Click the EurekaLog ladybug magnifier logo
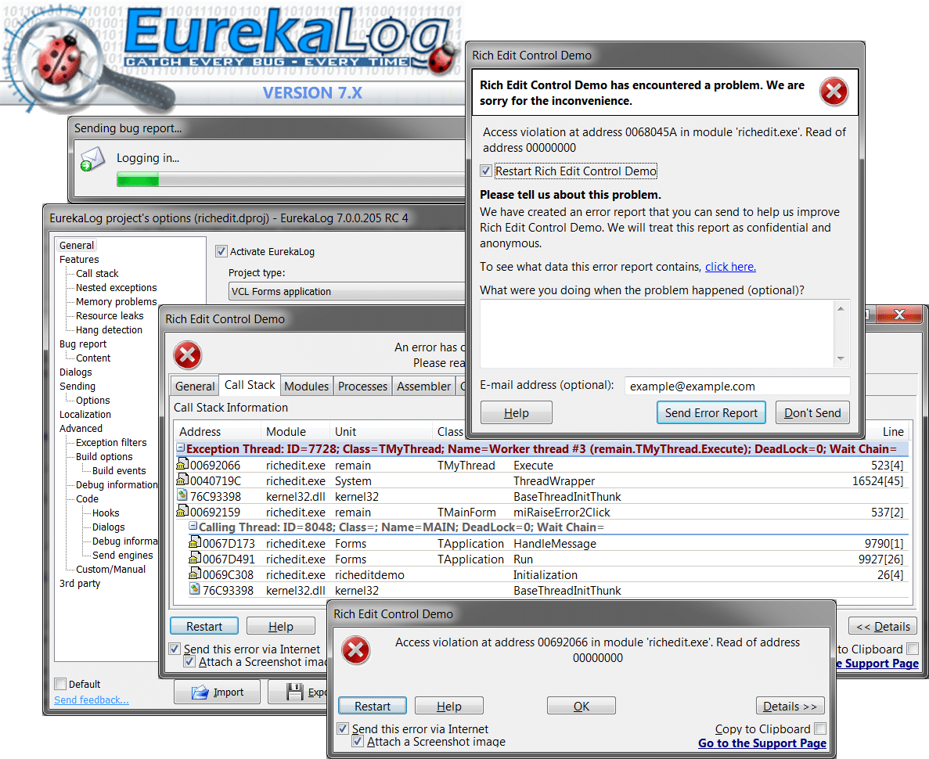 click(59, 59)
